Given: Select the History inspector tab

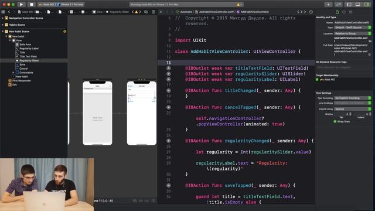Looking at the screenshot, I should pyautogui.click(x=344, y=12).
